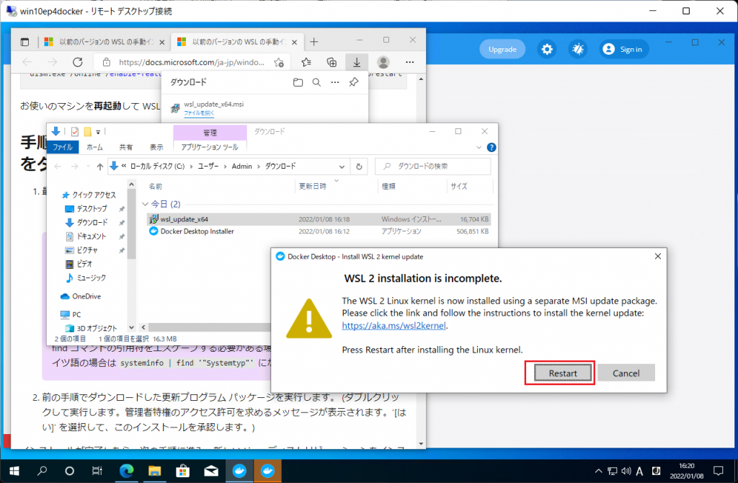Search downloads in Edge downloads panel

click(x=317, y=82)
